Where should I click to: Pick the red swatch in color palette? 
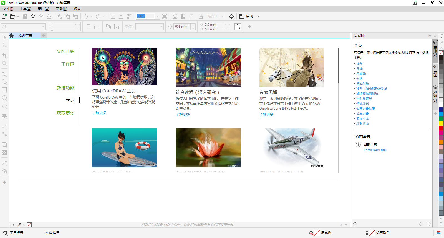[441, 128]
